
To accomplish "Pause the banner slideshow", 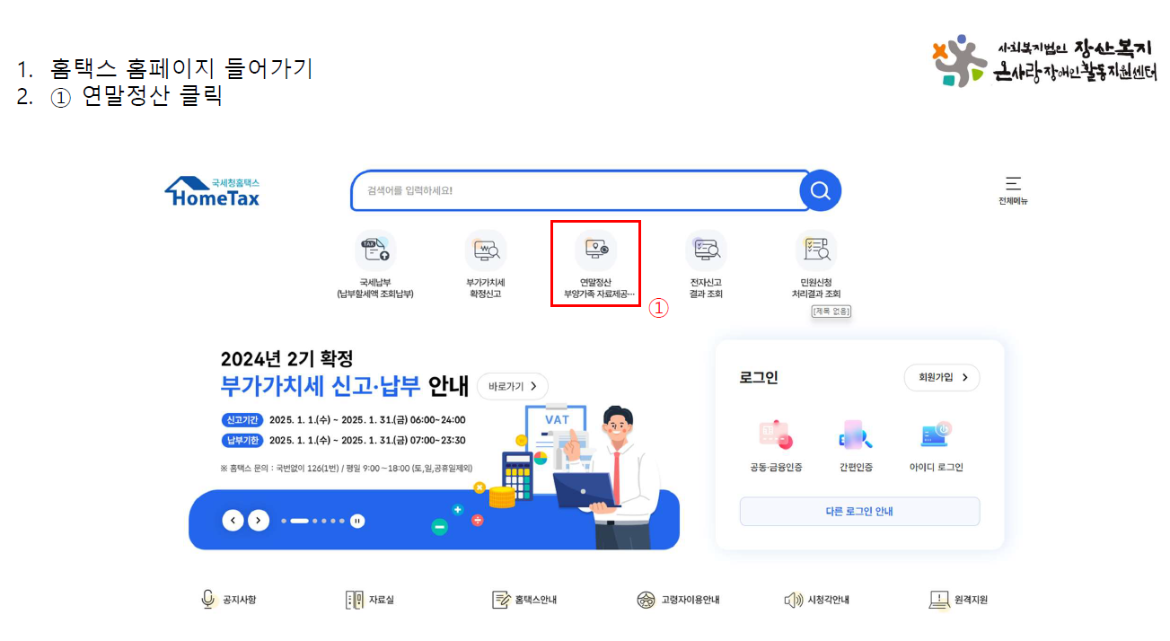I will point(357,521).
